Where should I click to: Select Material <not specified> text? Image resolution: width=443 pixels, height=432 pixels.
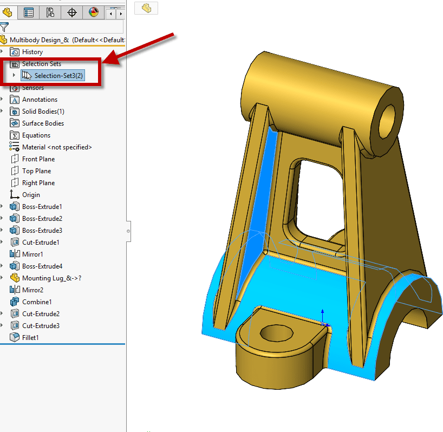(x=57, y=147)
